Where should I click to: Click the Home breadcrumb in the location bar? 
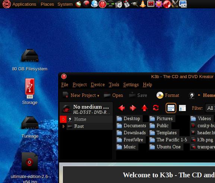209,95
